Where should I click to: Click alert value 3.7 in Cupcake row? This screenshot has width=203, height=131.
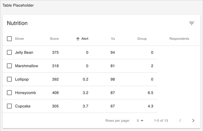point(86,106)
